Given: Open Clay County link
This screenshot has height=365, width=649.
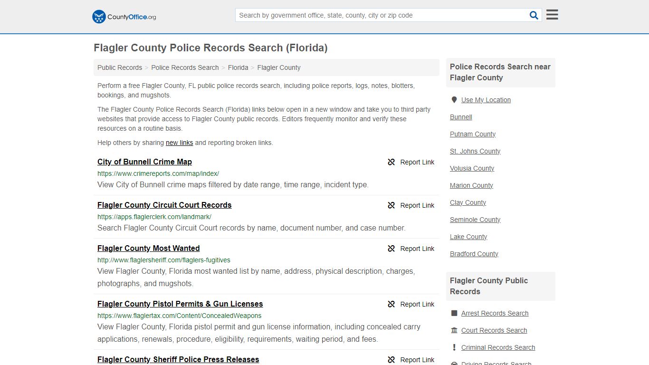Looking at the screenshot, I should click(x=468, y=202).
